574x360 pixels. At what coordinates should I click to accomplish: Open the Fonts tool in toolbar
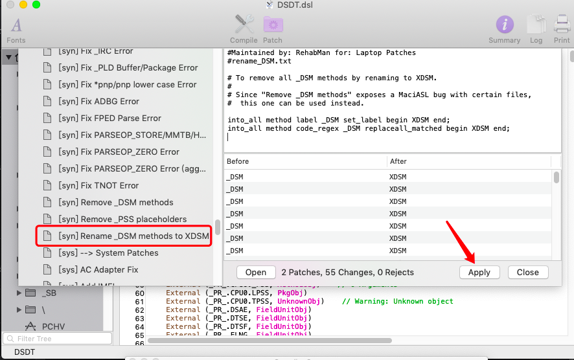pyautogui.click(x=16, y=26)
